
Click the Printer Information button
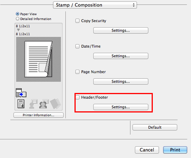(39, 115)
